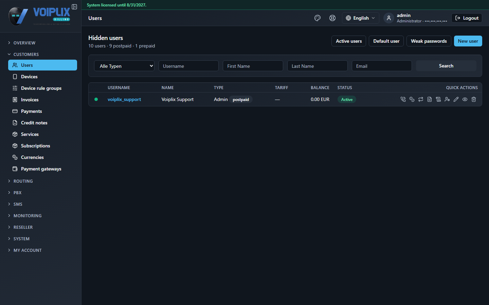Toggle visibility eye icon for voiplix_support
489x305 pixels.
(x=465, y=99)
